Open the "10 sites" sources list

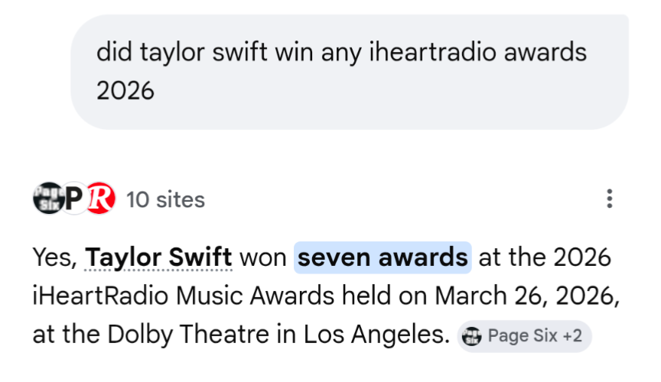tap(165, 200)
